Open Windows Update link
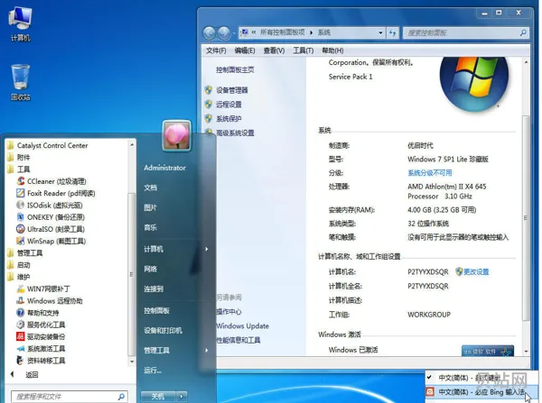Screen dimensions: 542x403 [243, 326]
